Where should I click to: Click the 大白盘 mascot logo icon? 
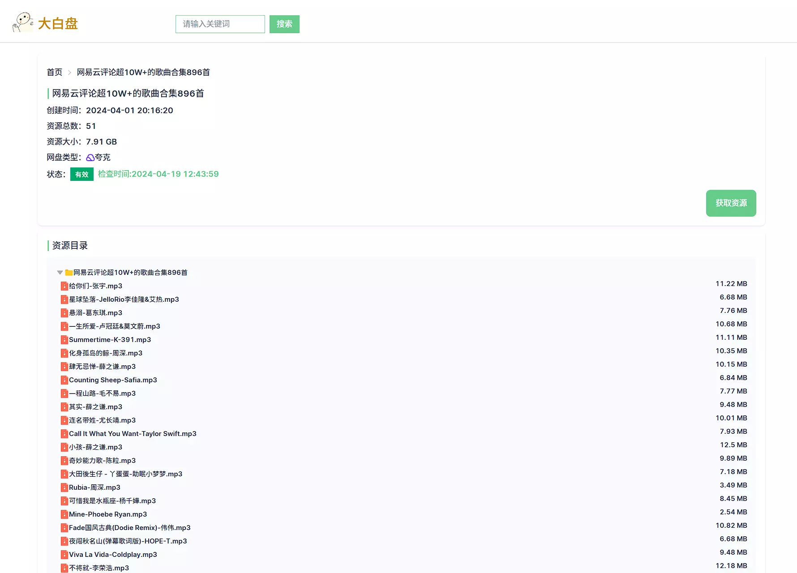tap(23, 22)
